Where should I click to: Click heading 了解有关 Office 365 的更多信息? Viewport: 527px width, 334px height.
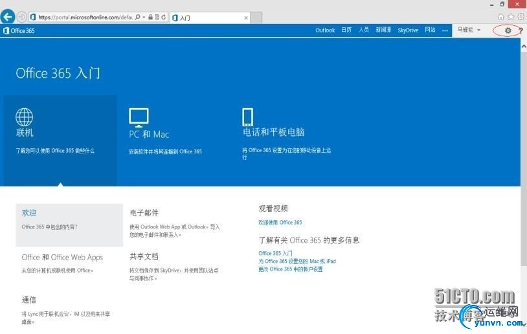click(x=309, y=240)
